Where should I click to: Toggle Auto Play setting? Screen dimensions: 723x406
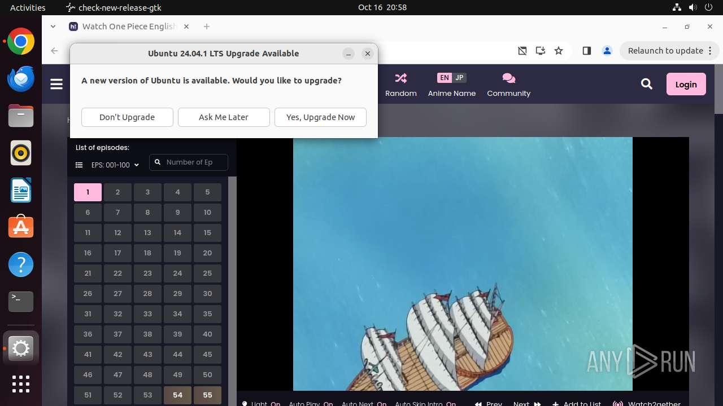pyautogui.click(x=311, y=404)
